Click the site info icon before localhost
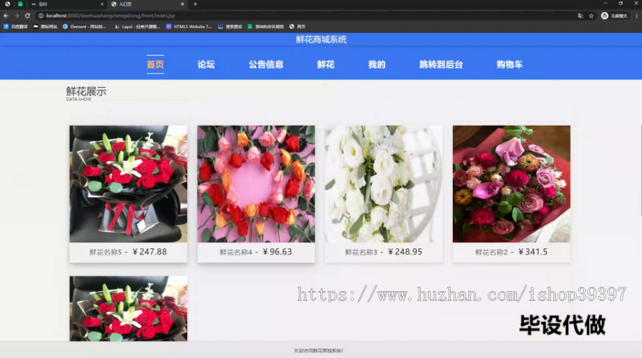 [x=41, y=16]
